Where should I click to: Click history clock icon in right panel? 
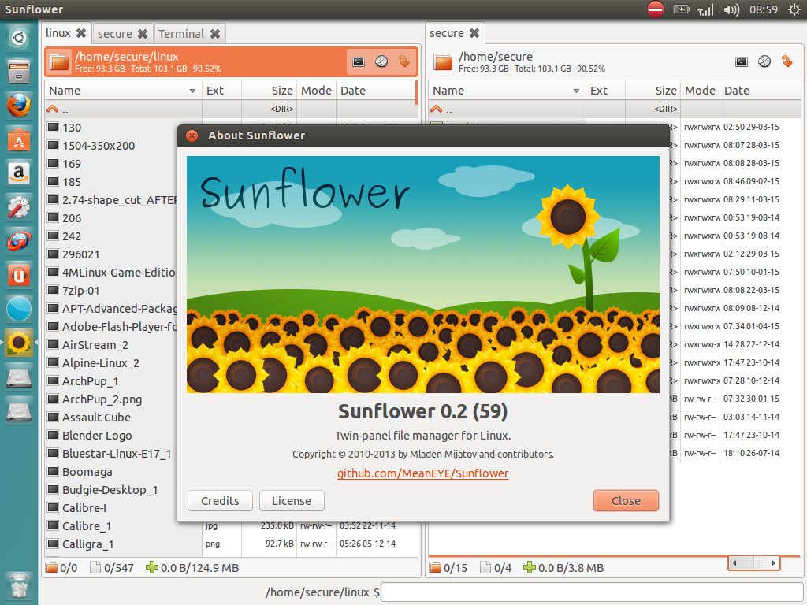click(764, 61)
